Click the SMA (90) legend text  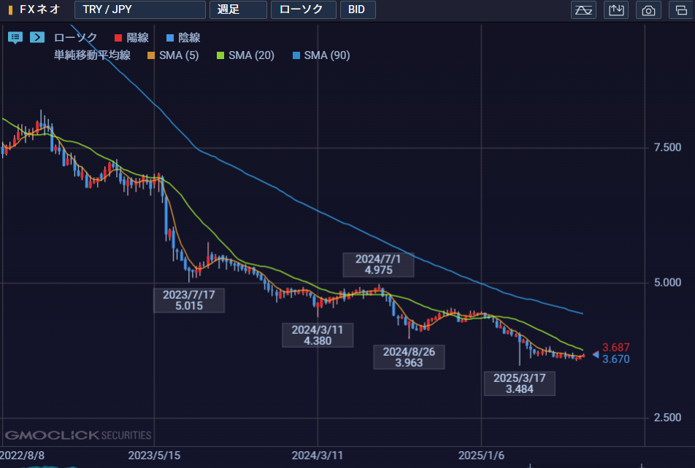click(x=327, y=55)
